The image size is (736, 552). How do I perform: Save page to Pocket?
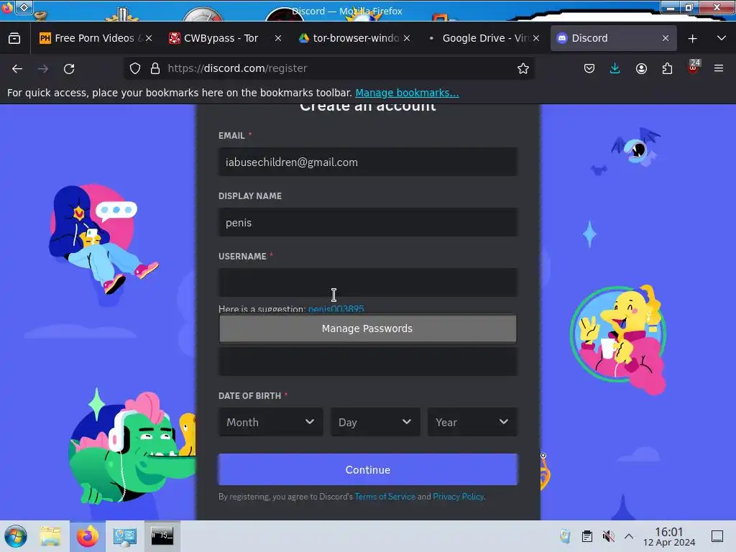[x=589, y=68]
